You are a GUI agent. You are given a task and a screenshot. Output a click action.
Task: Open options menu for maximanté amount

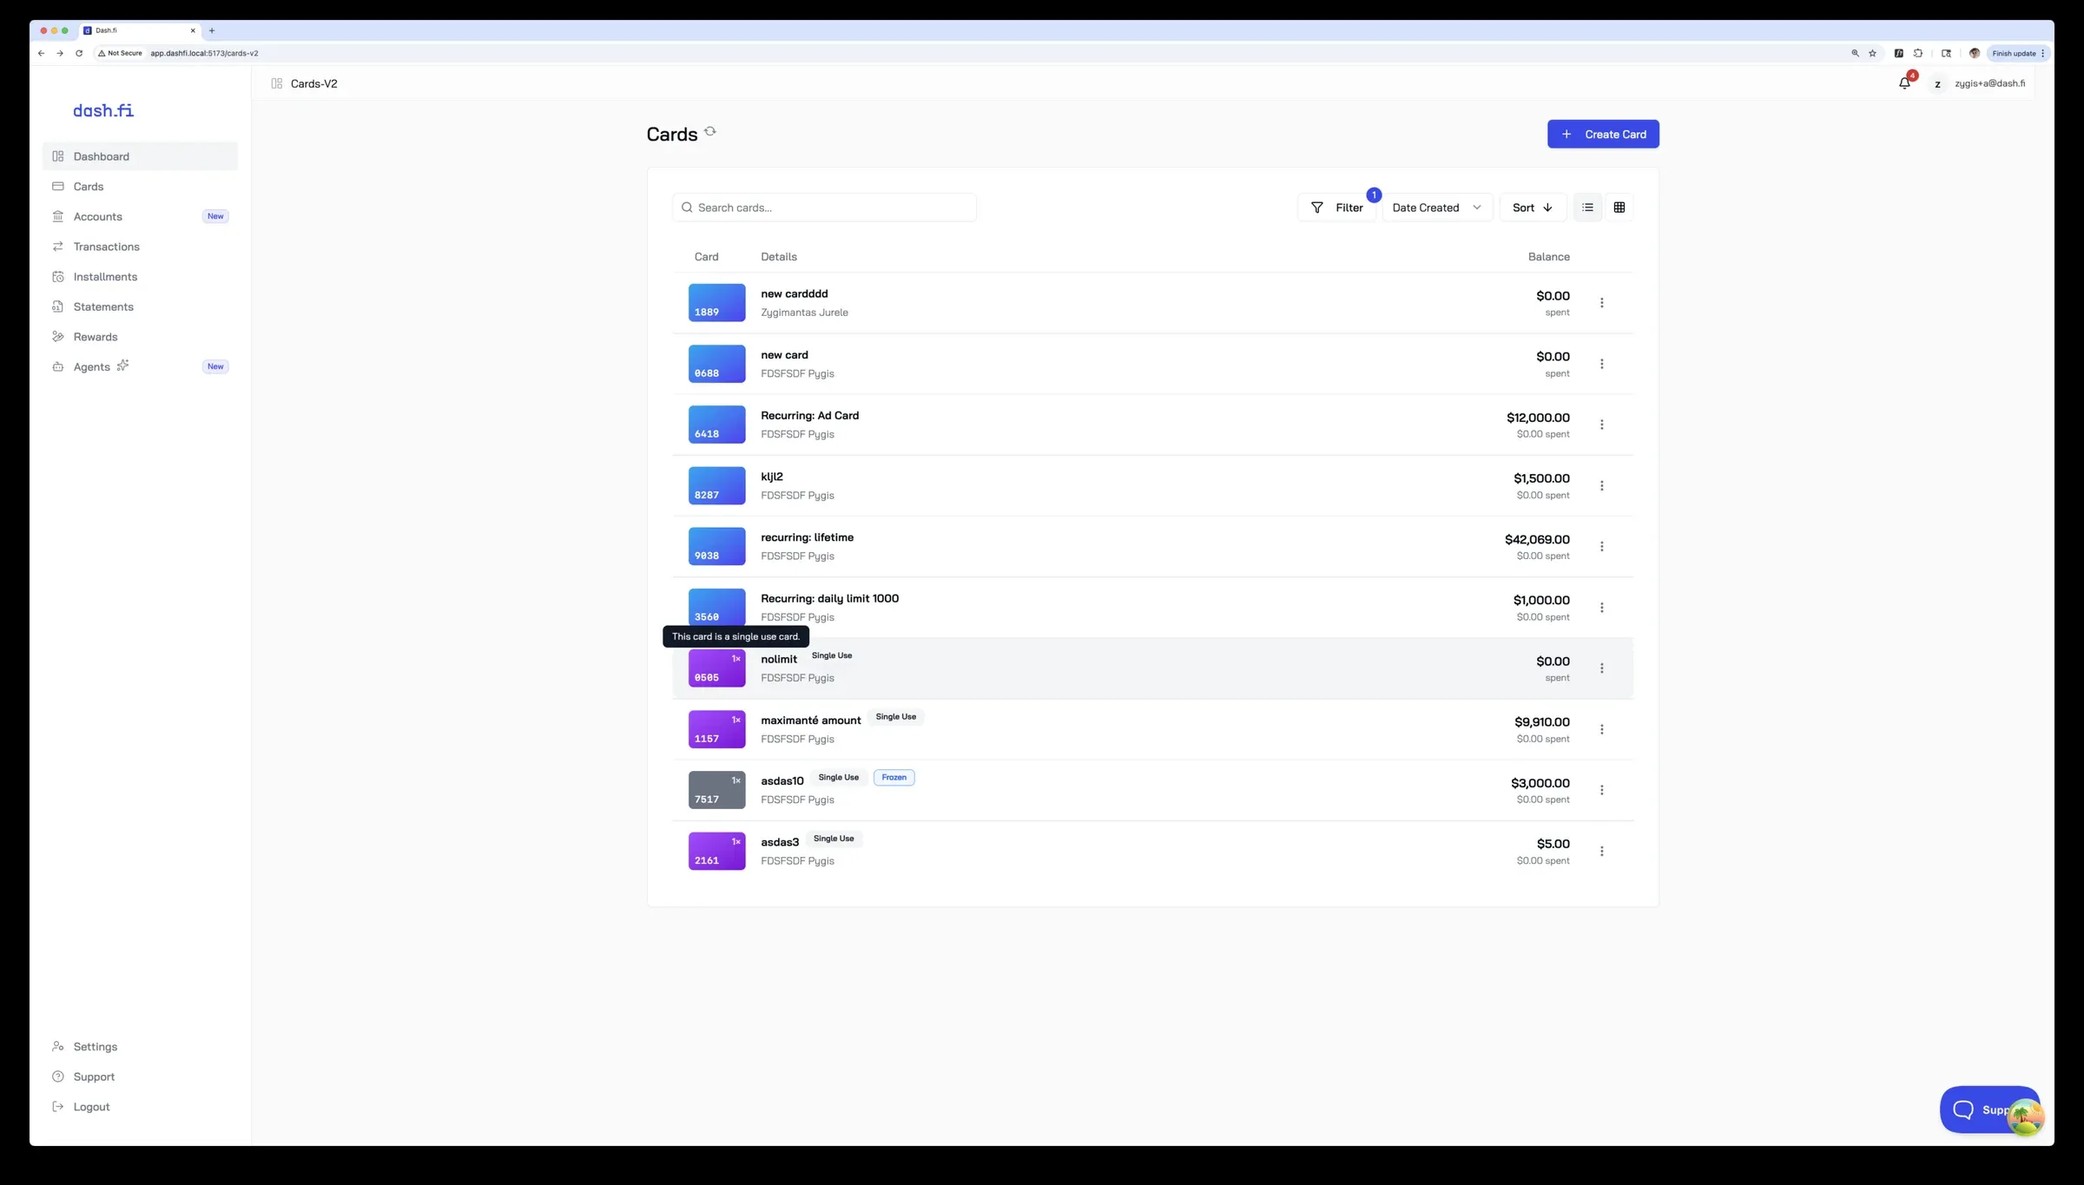1602,729
